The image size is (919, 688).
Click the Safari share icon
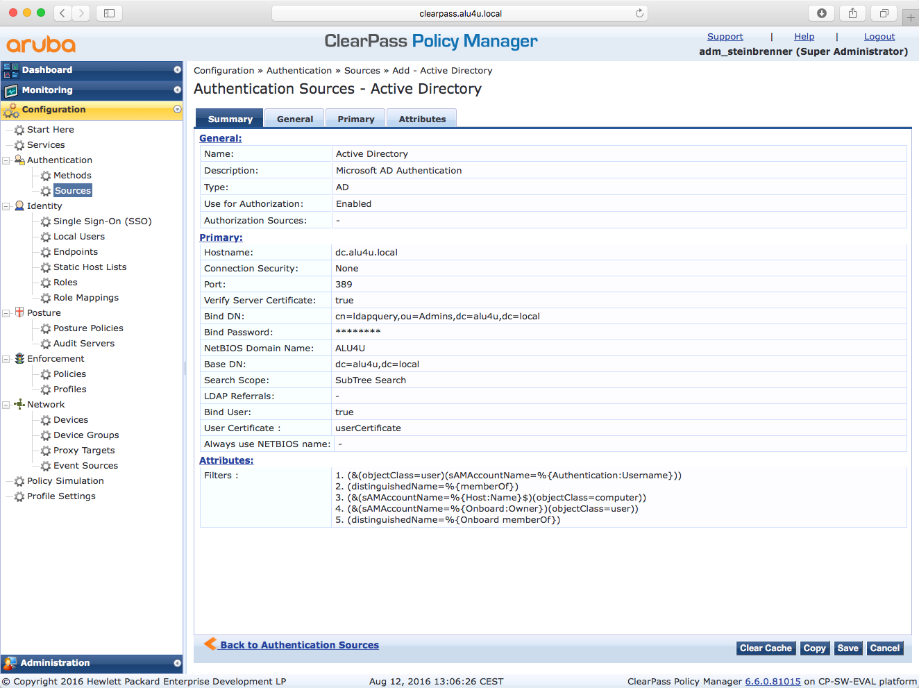(852, 13)
